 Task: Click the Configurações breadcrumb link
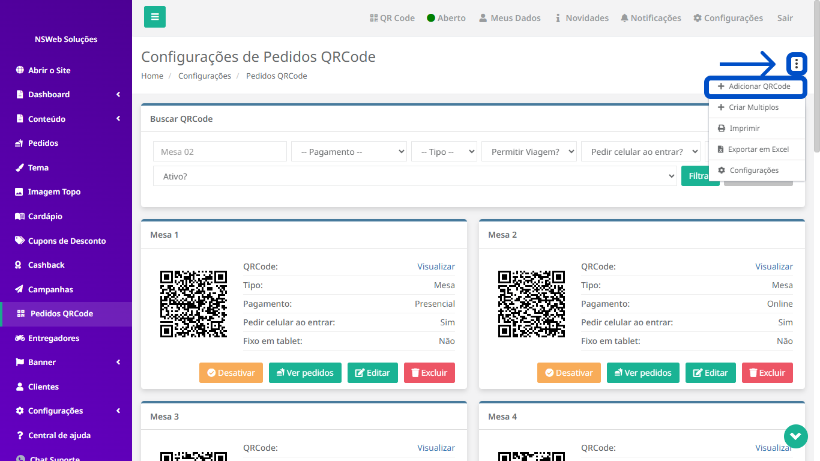pos(205,76)
